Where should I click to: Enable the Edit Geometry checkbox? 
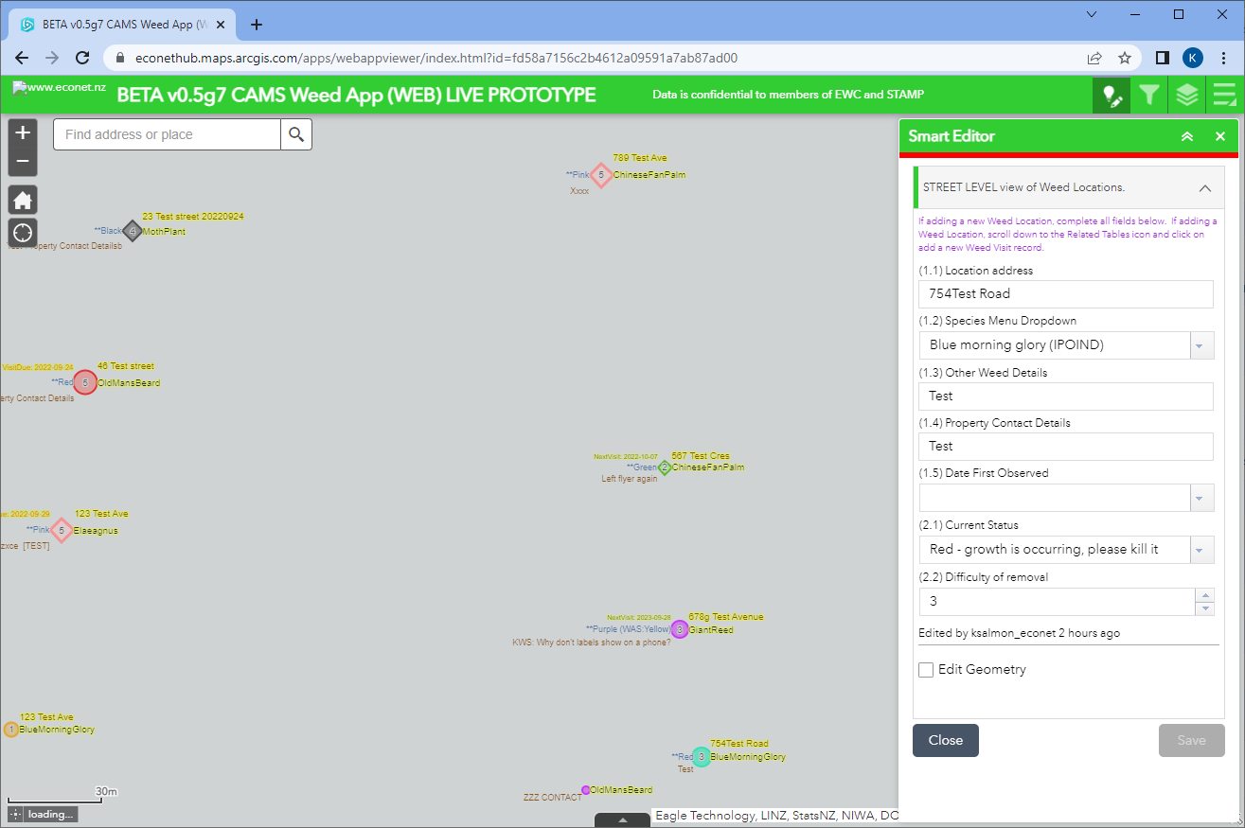(x=926, y=669)
